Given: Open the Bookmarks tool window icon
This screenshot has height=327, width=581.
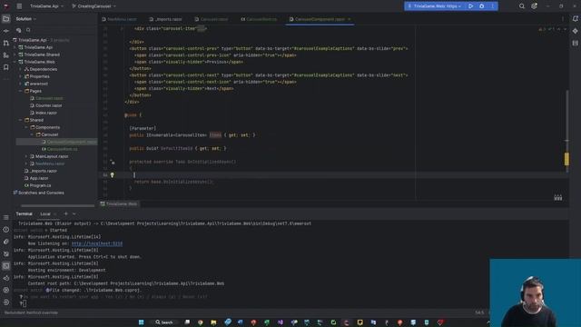Looking at the screenshot, I should click(x=6, y=67).
